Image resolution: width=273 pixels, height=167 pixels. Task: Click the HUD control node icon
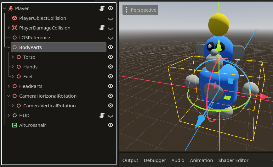click(x=14, y=116)
